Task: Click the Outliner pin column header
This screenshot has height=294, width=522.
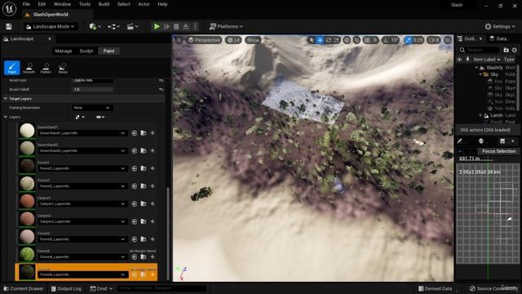Action: pos(467,60)
